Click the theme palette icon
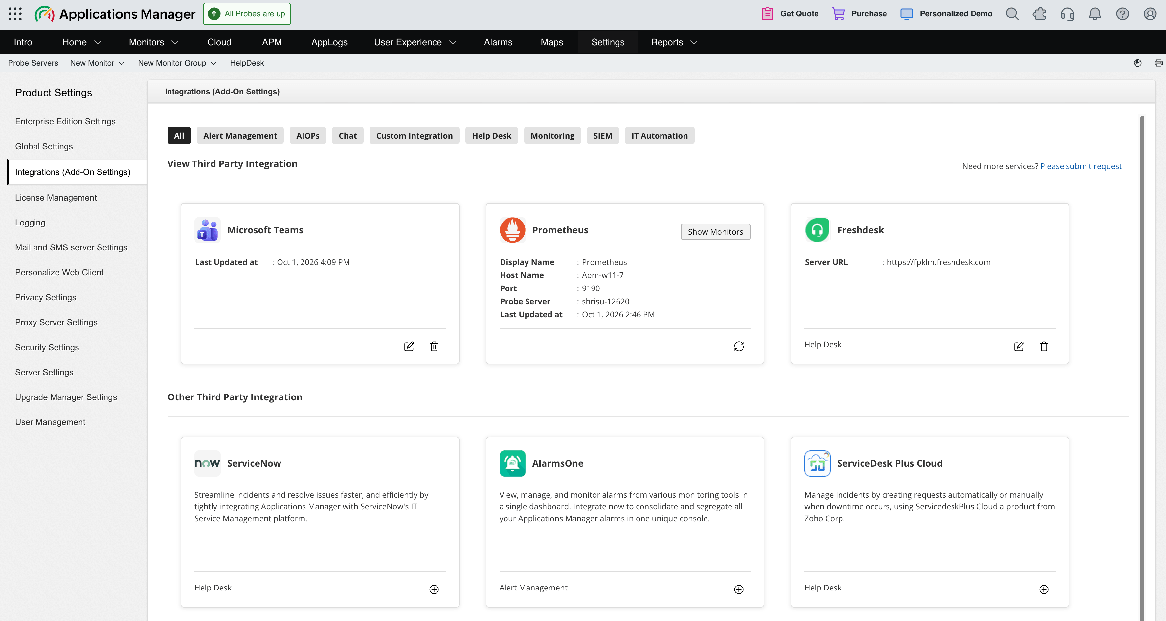Screen dimensions: 1166x621 click(1137, 63)
